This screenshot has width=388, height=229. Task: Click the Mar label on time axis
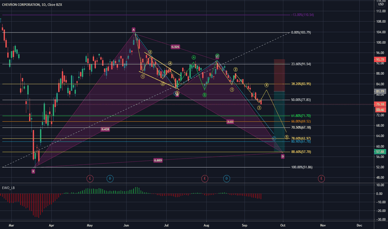11,225
